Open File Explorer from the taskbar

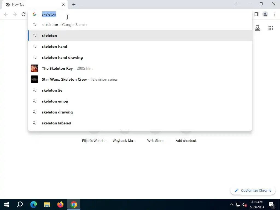[47, 205]
